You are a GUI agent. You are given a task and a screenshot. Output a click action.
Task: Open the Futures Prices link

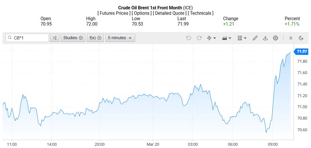point(114,13)
